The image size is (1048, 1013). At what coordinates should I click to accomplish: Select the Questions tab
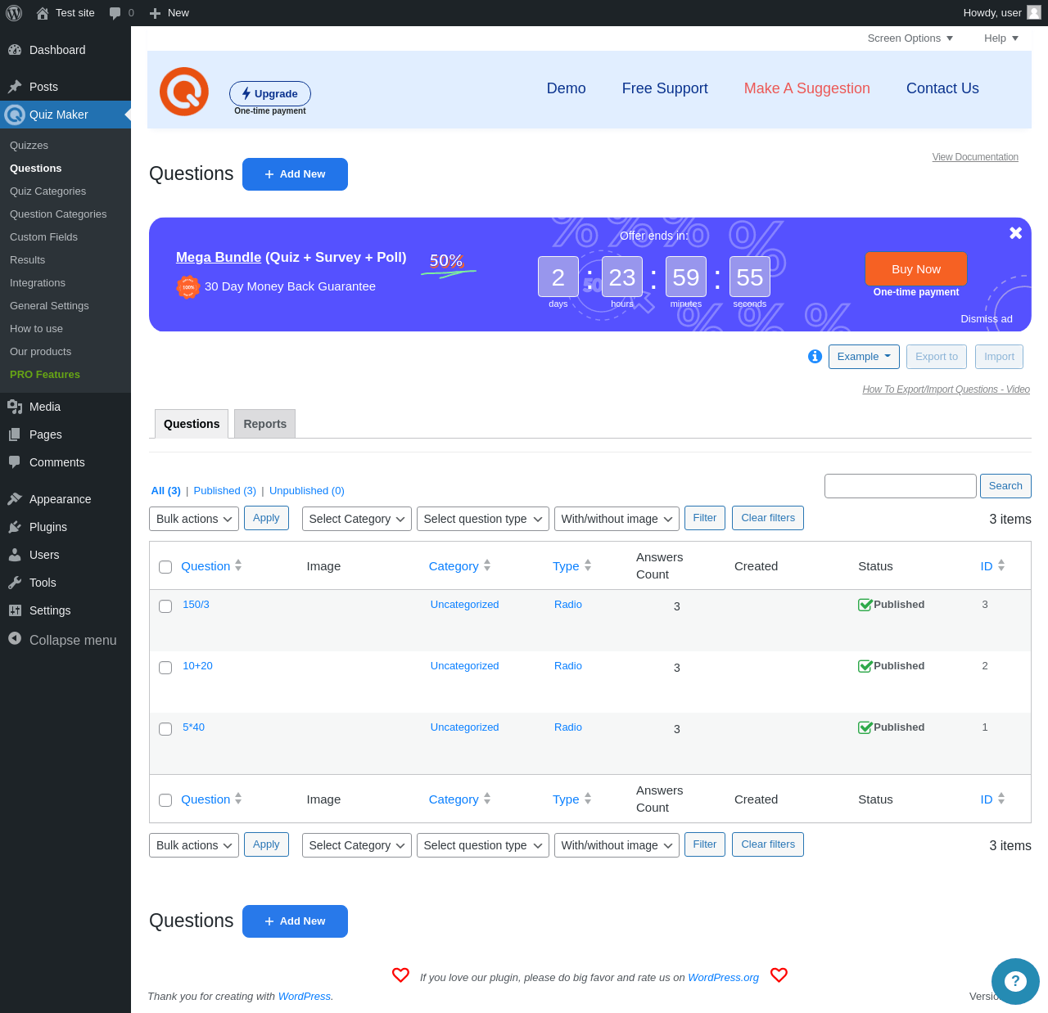click(x=192, y=424)
